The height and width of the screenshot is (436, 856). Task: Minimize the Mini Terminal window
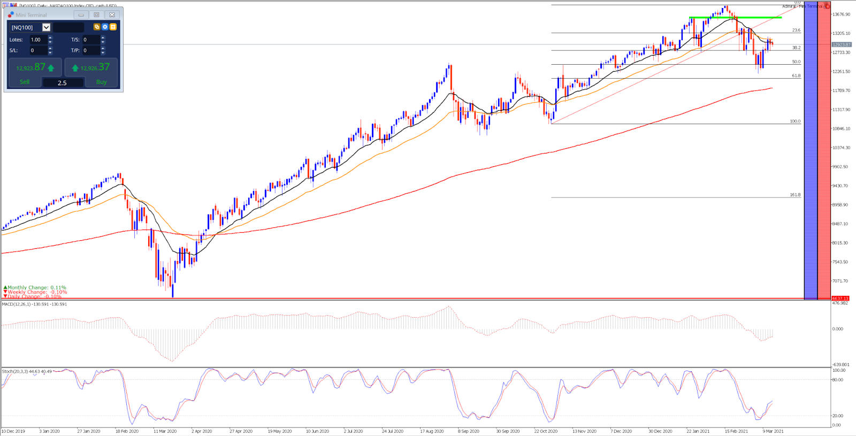click(81, 15)
